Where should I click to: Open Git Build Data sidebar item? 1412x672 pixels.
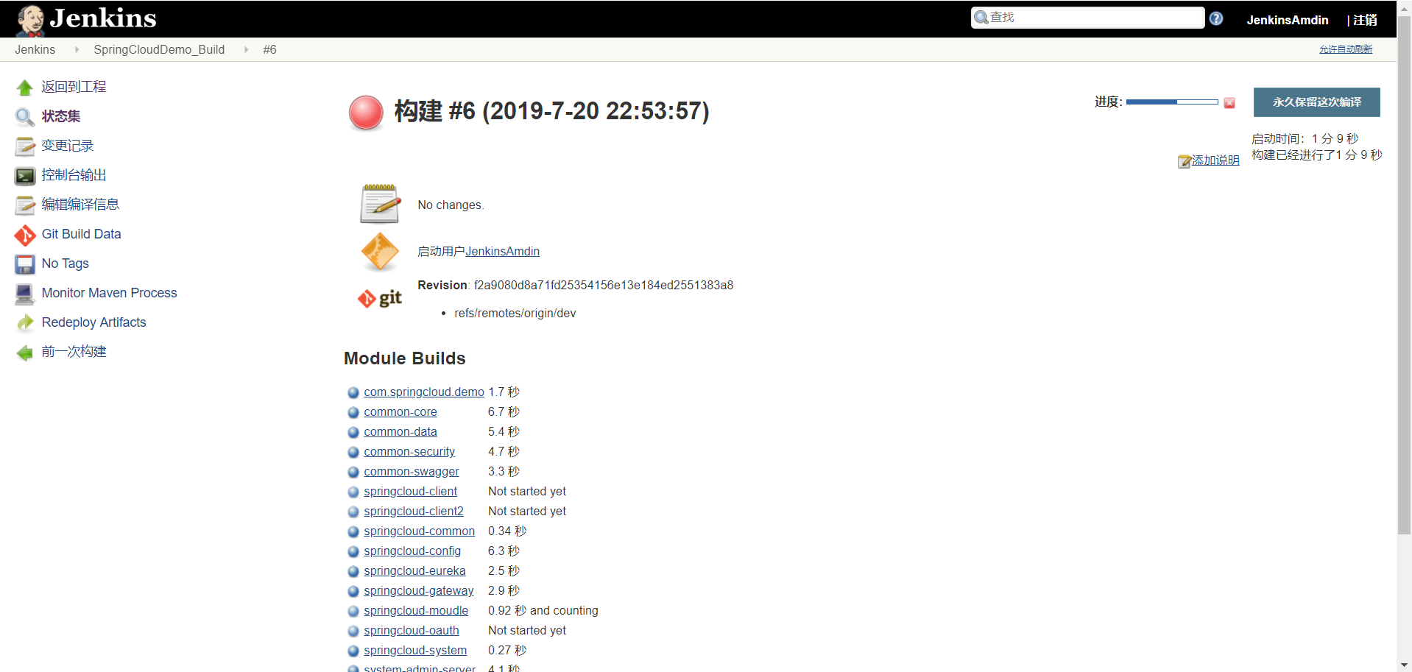[x=81, y=234]
